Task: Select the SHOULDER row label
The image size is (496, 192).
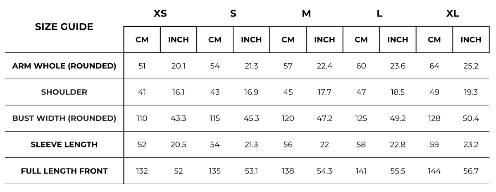Action: tap(64, 92)
